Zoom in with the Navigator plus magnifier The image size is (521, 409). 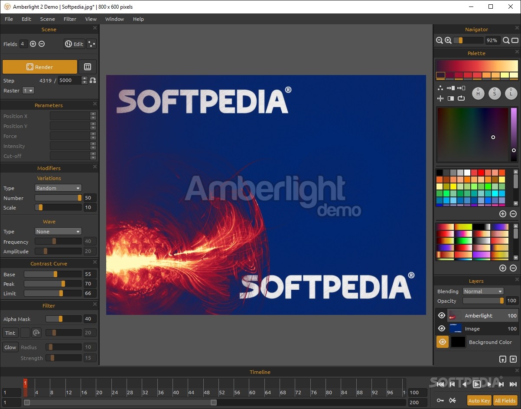pos(448,40)
